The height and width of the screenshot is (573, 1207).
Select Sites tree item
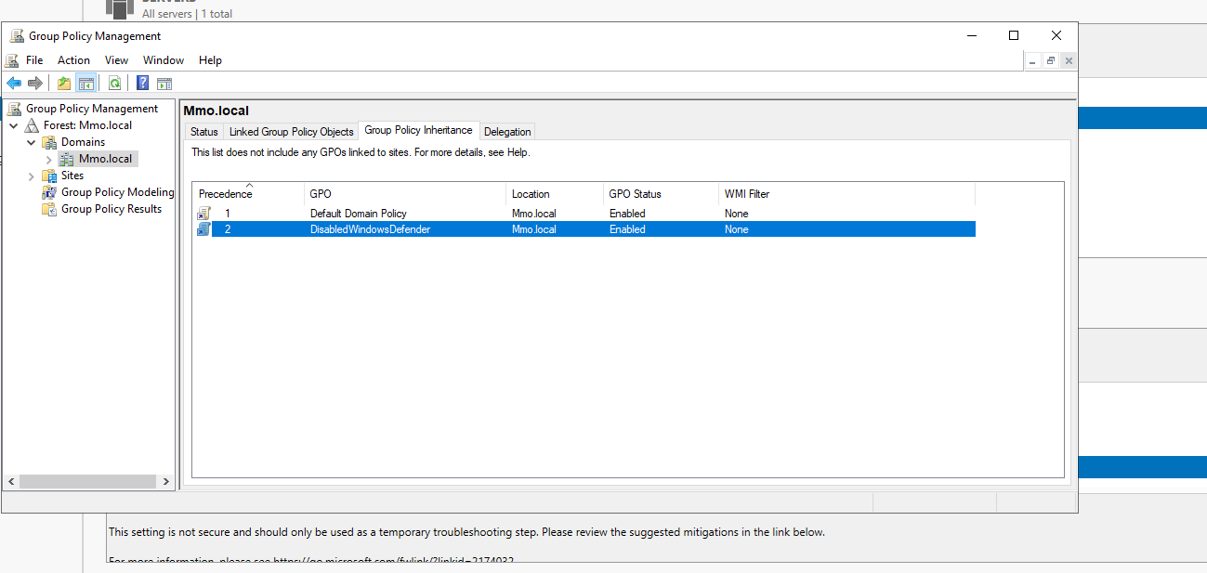[72, 176]
